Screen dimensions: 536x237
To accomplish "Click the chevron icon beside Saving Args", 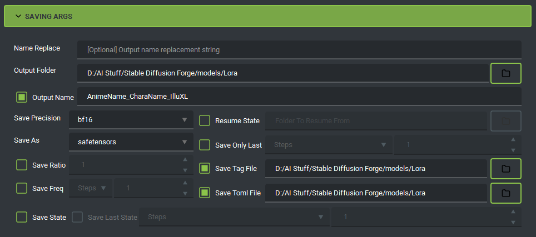I will tap(18, 16).
